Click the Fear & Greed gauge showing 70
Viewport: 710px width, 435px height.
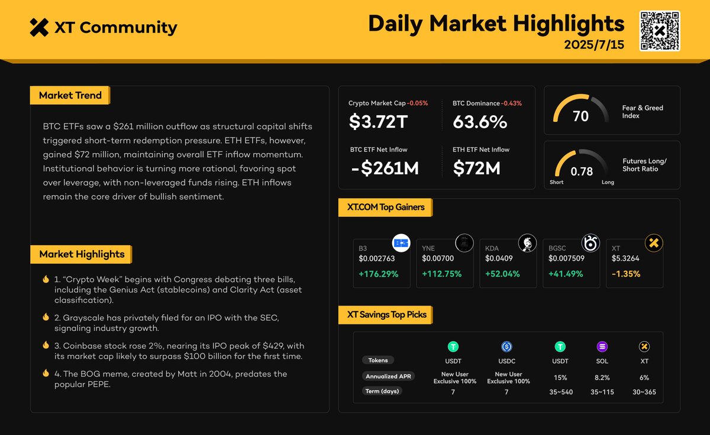581,110
